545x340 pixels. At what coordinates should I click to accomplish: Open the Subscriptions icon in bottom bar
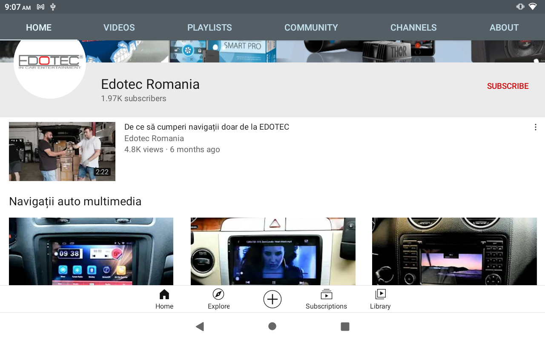326,294
